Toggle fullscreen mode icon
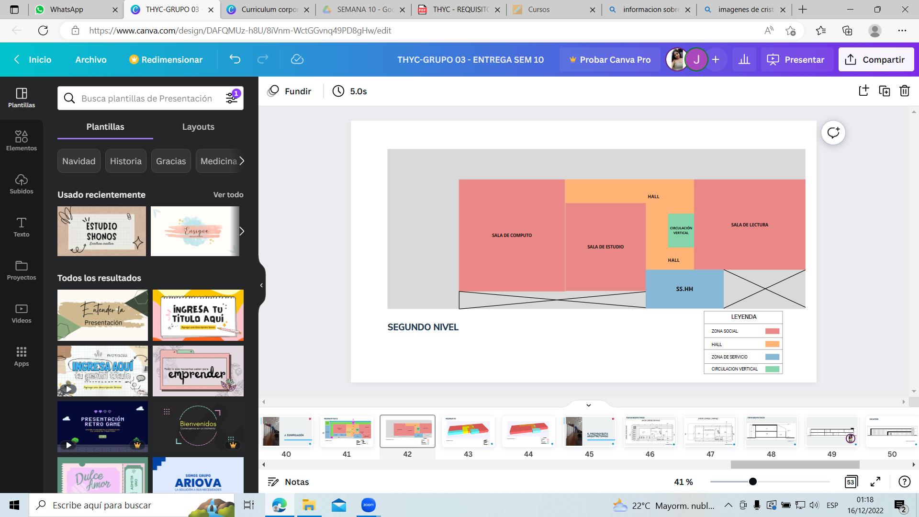 (875, 482)
